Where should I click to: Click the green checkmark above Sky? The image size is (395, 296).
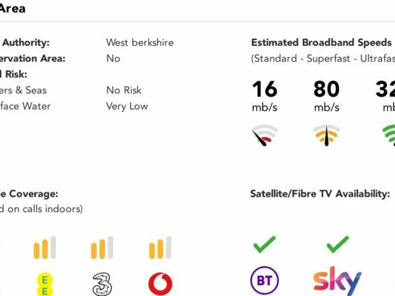(337, 245)
